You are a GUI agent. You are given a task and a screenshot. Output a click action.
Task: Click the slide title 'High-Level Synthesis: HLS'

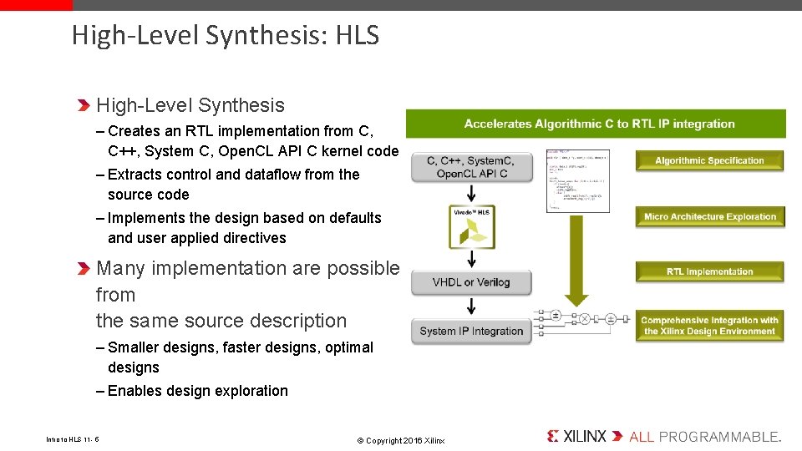tap(225, 35)
